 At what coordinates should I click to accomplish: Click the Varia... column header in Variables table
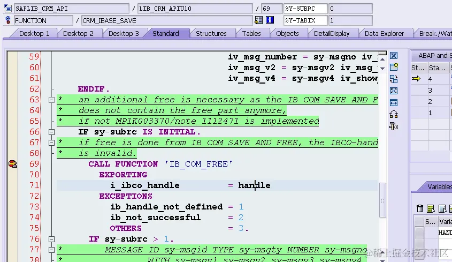point(445,222)
